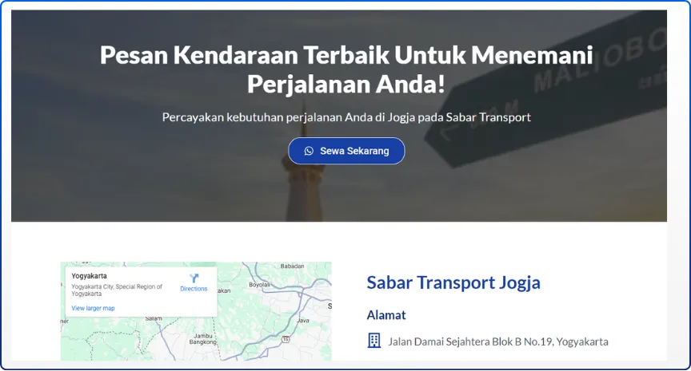Click the Babadan label on the map

(x=292, y=266)
